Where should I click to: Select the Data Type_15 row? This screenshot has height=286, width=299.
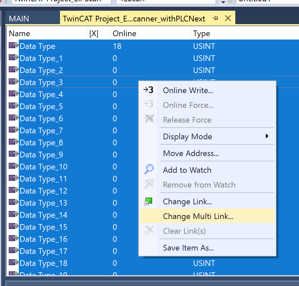(x=72, y=227)
